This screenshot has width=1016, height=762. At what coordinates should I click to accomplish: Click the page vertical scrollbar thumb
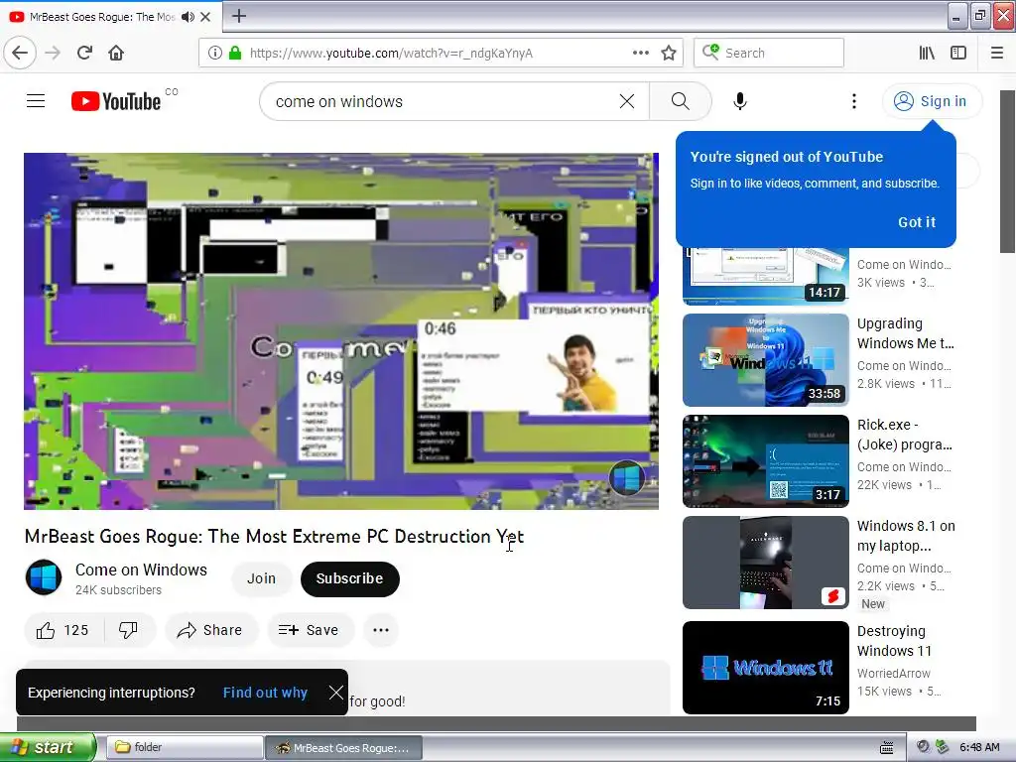tap(1008, 171)
